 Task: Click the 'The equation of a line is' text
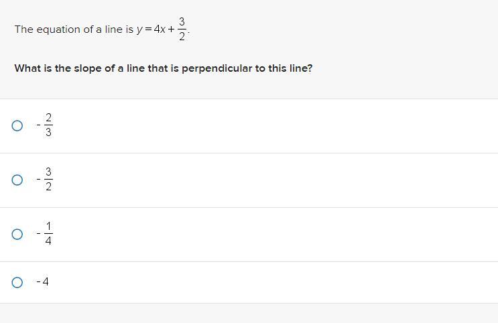click(74, 29)
